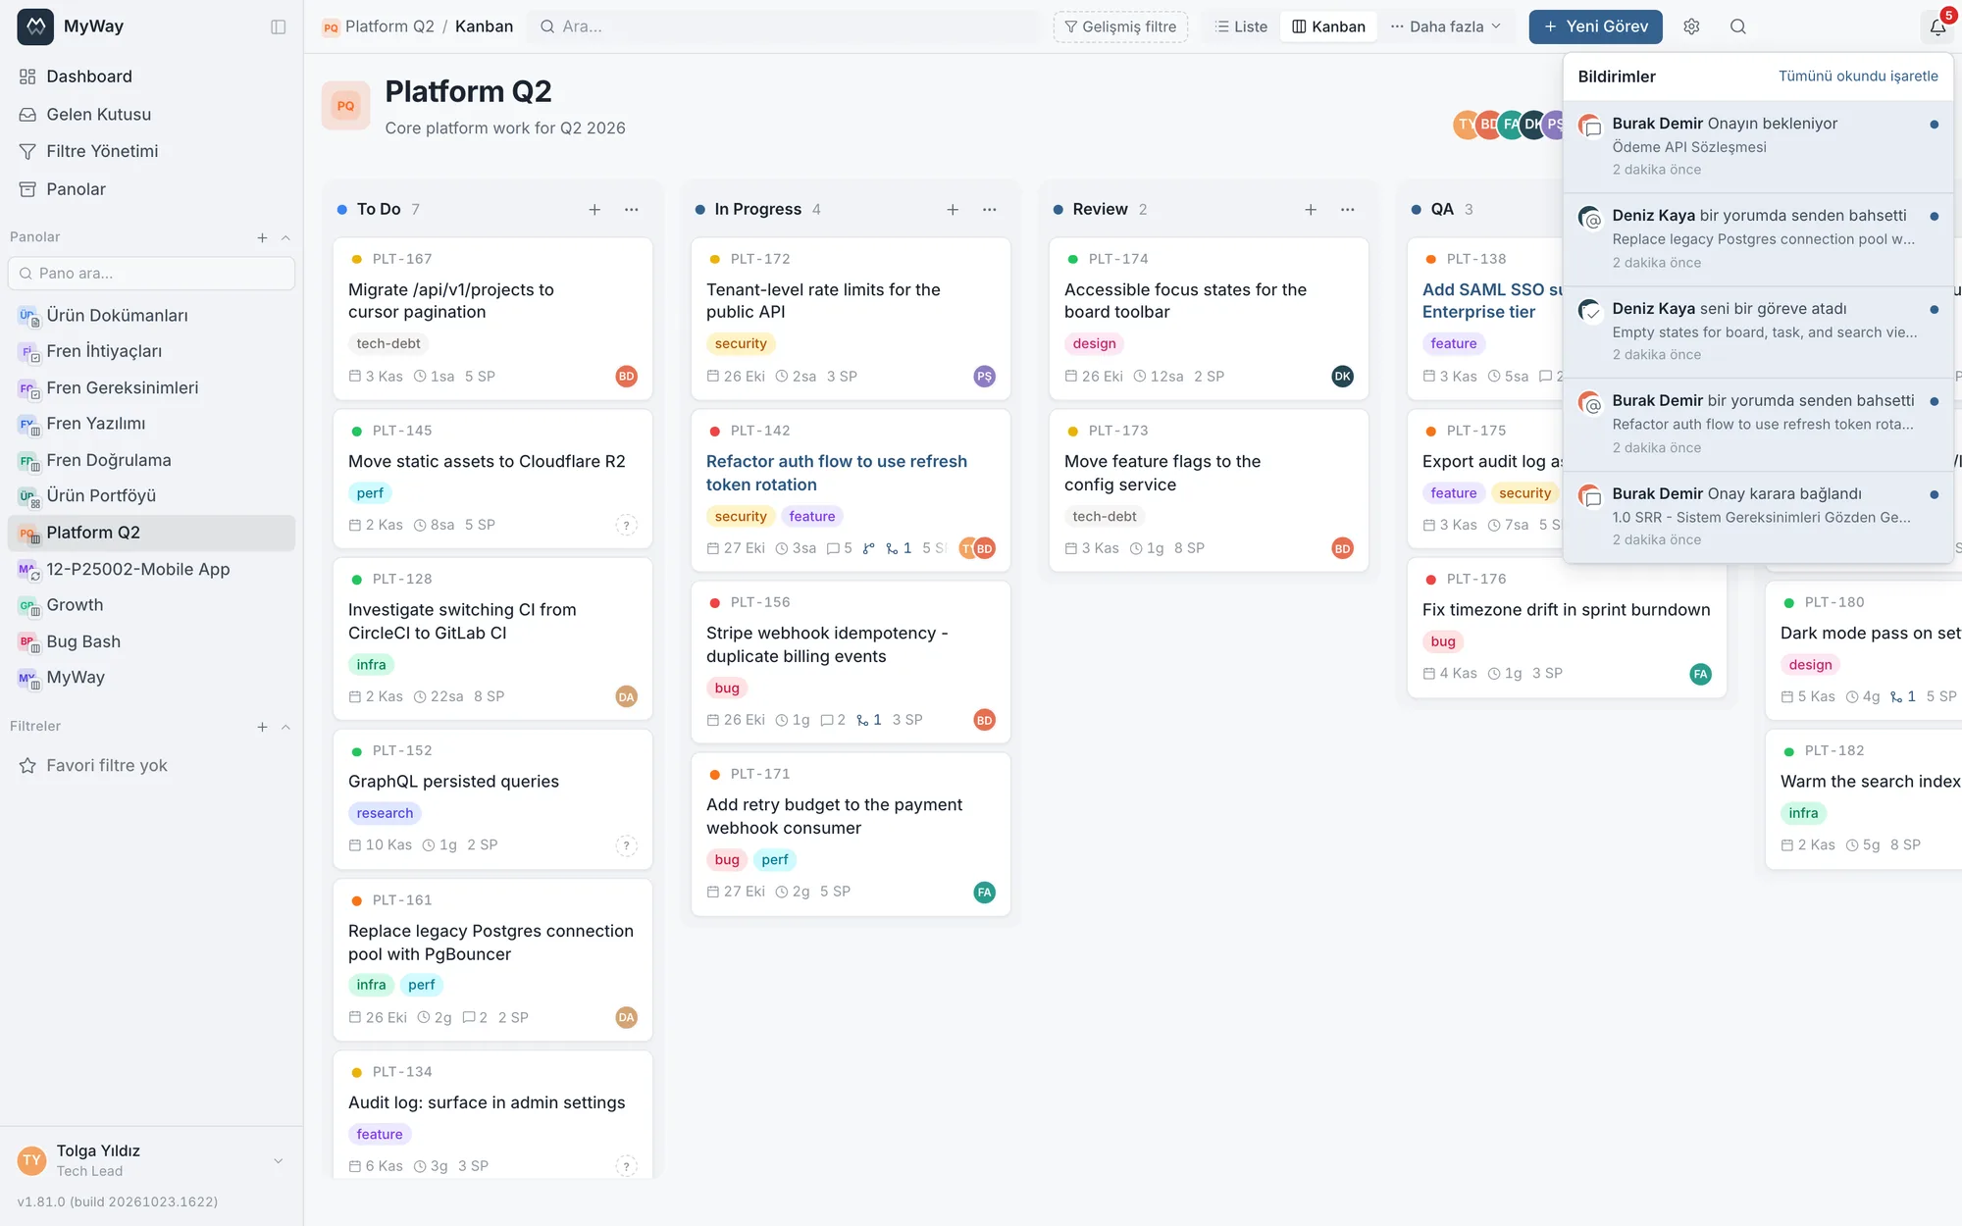This screenshot has width=1962, height=1226.
Task: Open Dashboard from sidebar
Action: pyautogui.click(x=152, y=77)
